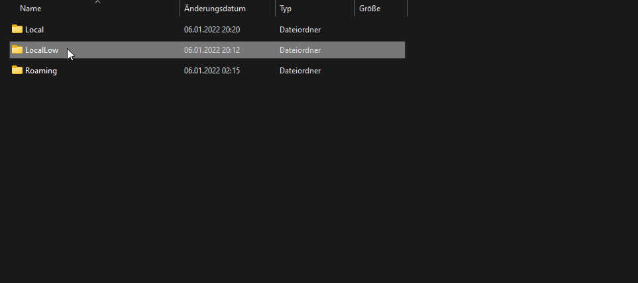638x283 pixels.
Task: Click the Local folder name
Action: point(34,30)
